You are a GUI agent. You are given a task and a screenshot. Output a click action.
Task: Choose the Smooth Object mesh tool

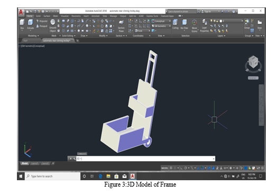click(53, 25)
